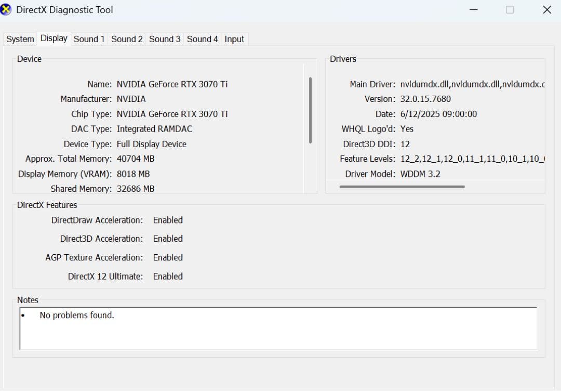The image size is (561, 391).
Task: Select the Display tab
Action: click(x=54, y=38)
